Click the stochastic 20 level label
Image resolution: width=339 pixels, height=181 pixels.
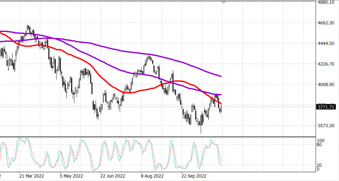point(319,165)
